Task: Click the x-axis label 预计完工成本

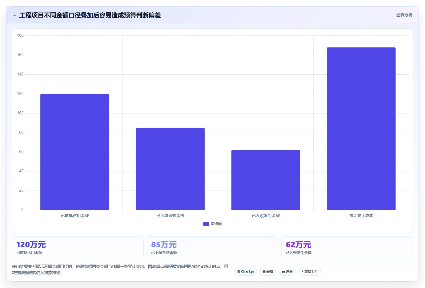Action: pos(361,216)
